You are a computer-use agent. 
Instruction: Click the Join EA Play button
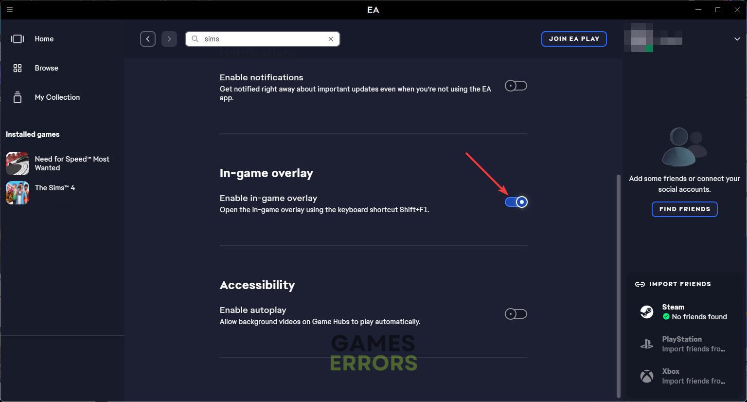click(574, 39)
